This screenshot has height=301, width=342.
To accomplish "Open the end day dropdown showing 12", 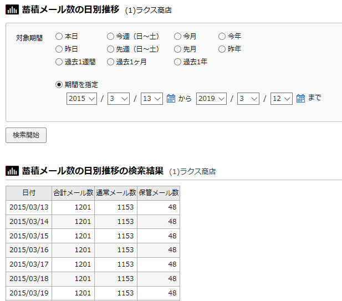I will pos(282,99).
